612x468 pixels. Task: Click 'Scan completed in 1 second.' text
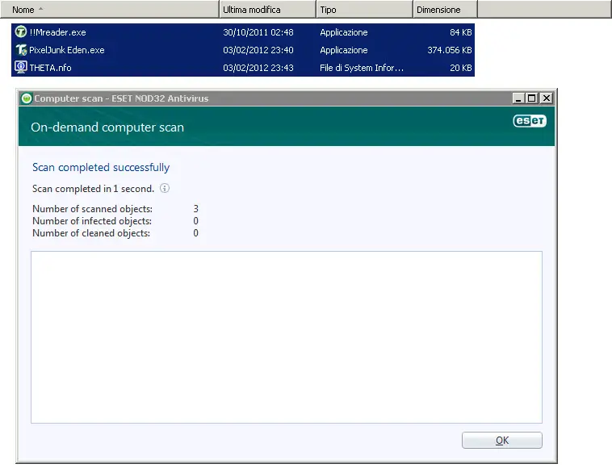pos(93,189)
